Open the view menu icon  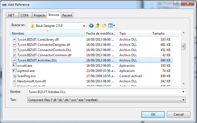112,26
